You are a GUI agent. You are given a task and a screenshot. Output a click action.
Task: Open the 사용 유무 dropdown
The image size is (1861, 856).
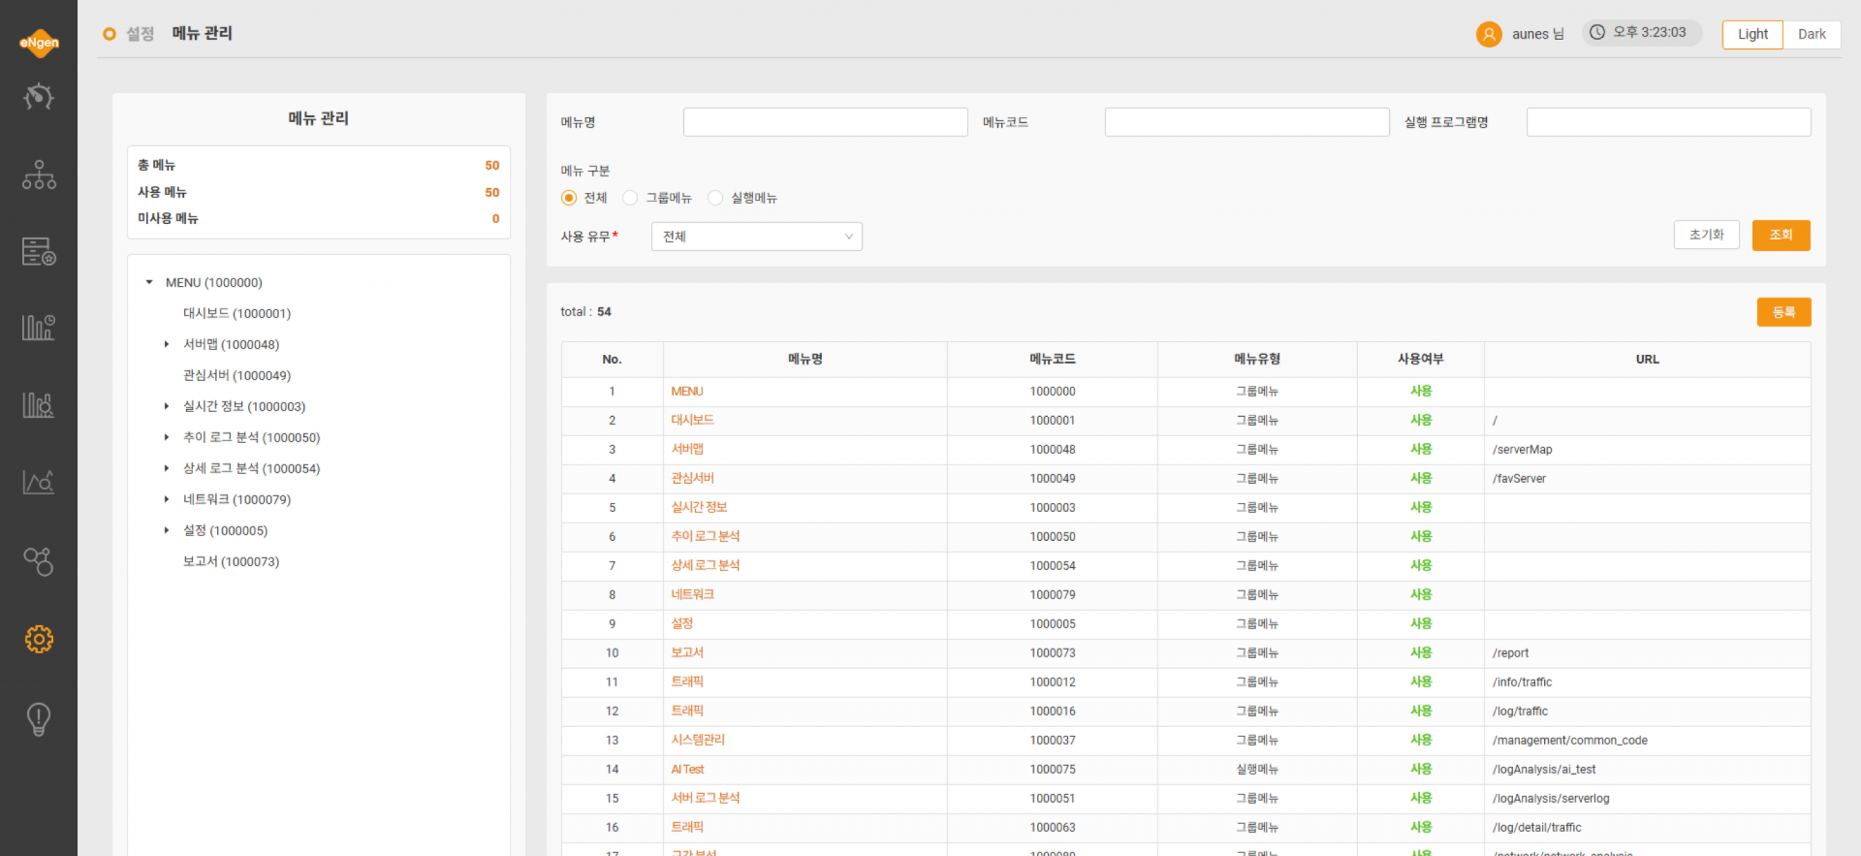[757, 237]
